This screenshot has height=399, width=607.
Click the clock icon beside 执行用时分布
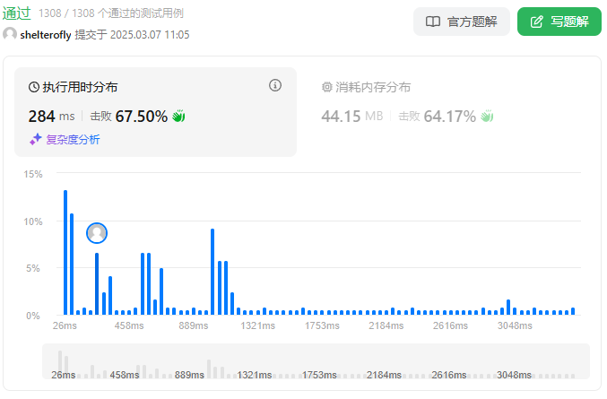pyautogui.click(x=34, y=88)
